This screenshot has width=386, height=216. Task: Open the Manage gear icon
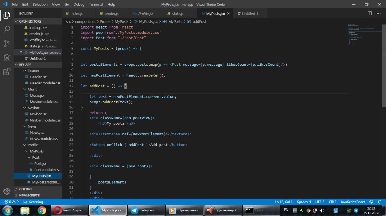(7, 191)
